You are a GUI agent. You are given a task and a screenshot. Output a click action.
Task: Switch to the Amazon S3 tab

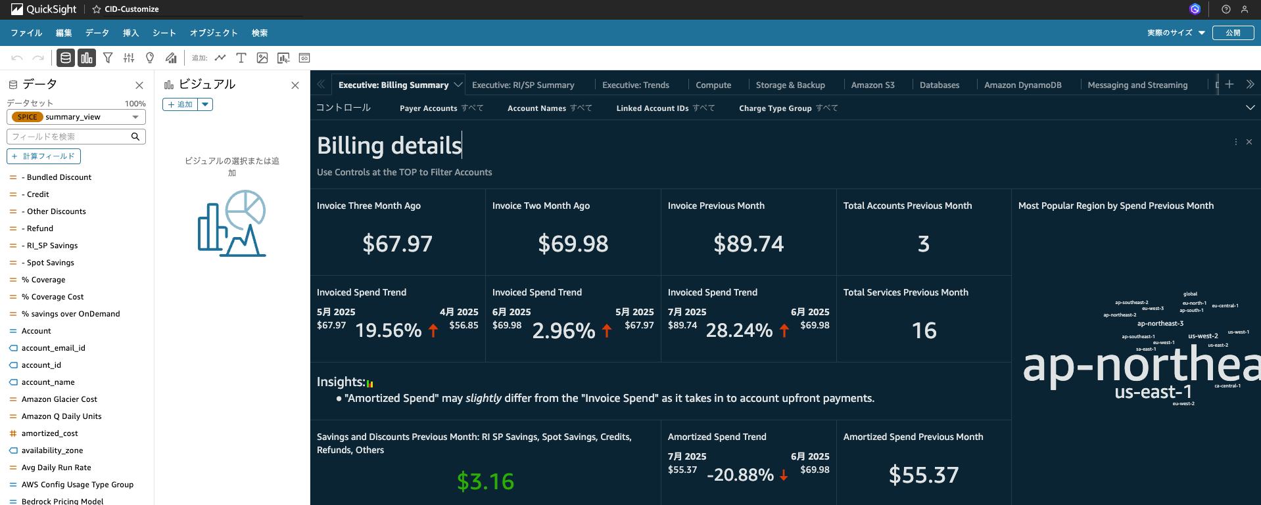873,85
